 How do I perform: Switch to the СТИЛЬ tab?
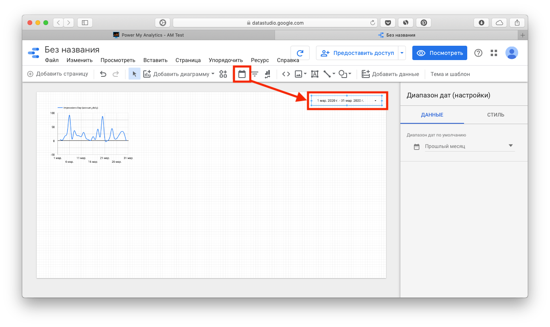[x=496, y=115]
